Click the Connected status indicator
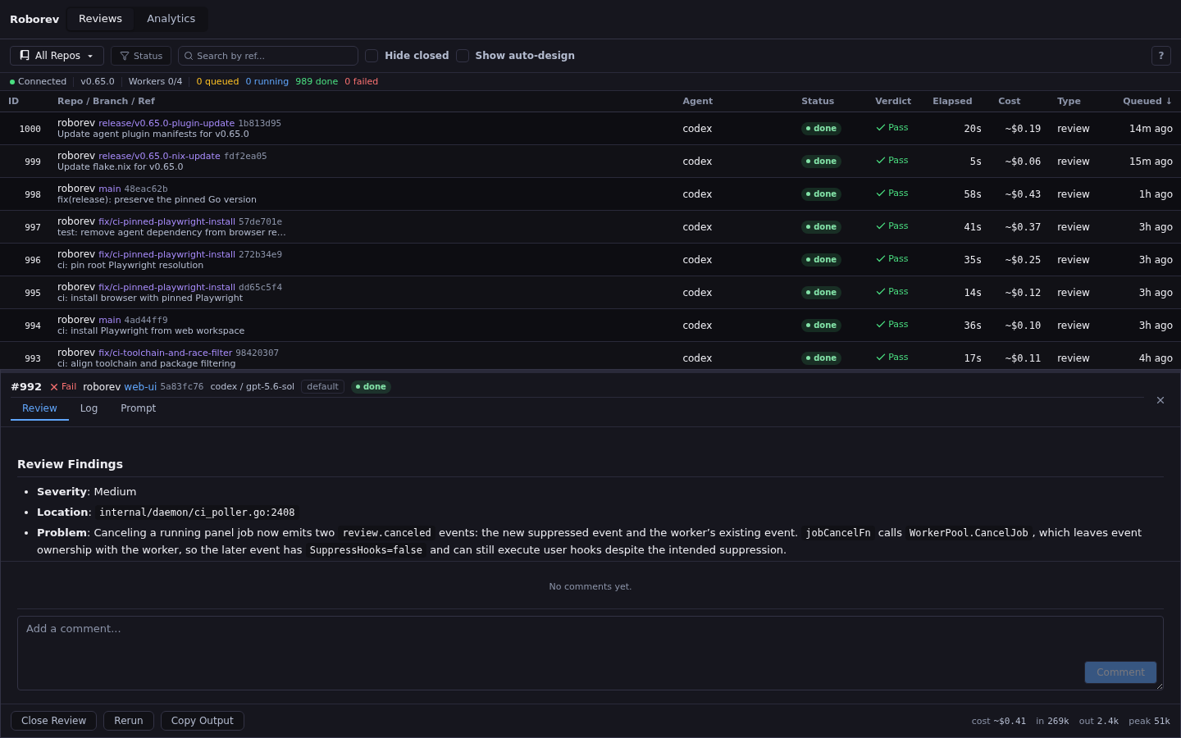 (x=38, y=82)
